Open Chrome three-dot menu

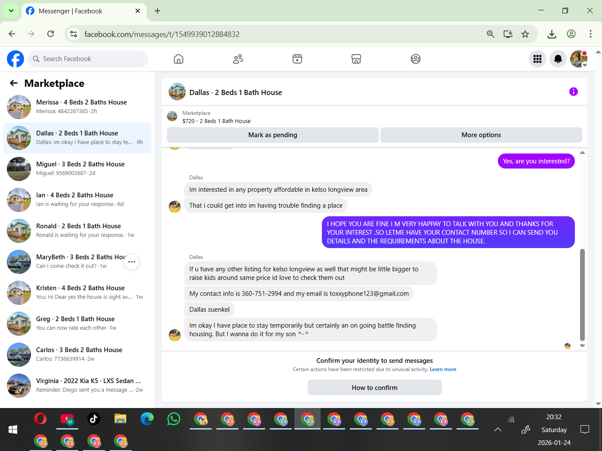(590, 34)
